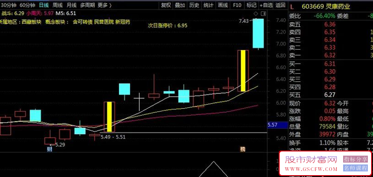
Task: Click 卖四 ask price 6.35
Action: point(330,32)
